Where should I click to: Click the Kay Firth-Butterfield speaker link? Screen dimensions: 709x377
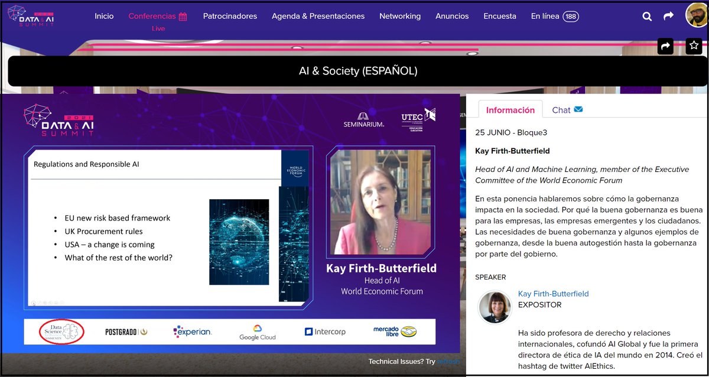click(553, 293)
